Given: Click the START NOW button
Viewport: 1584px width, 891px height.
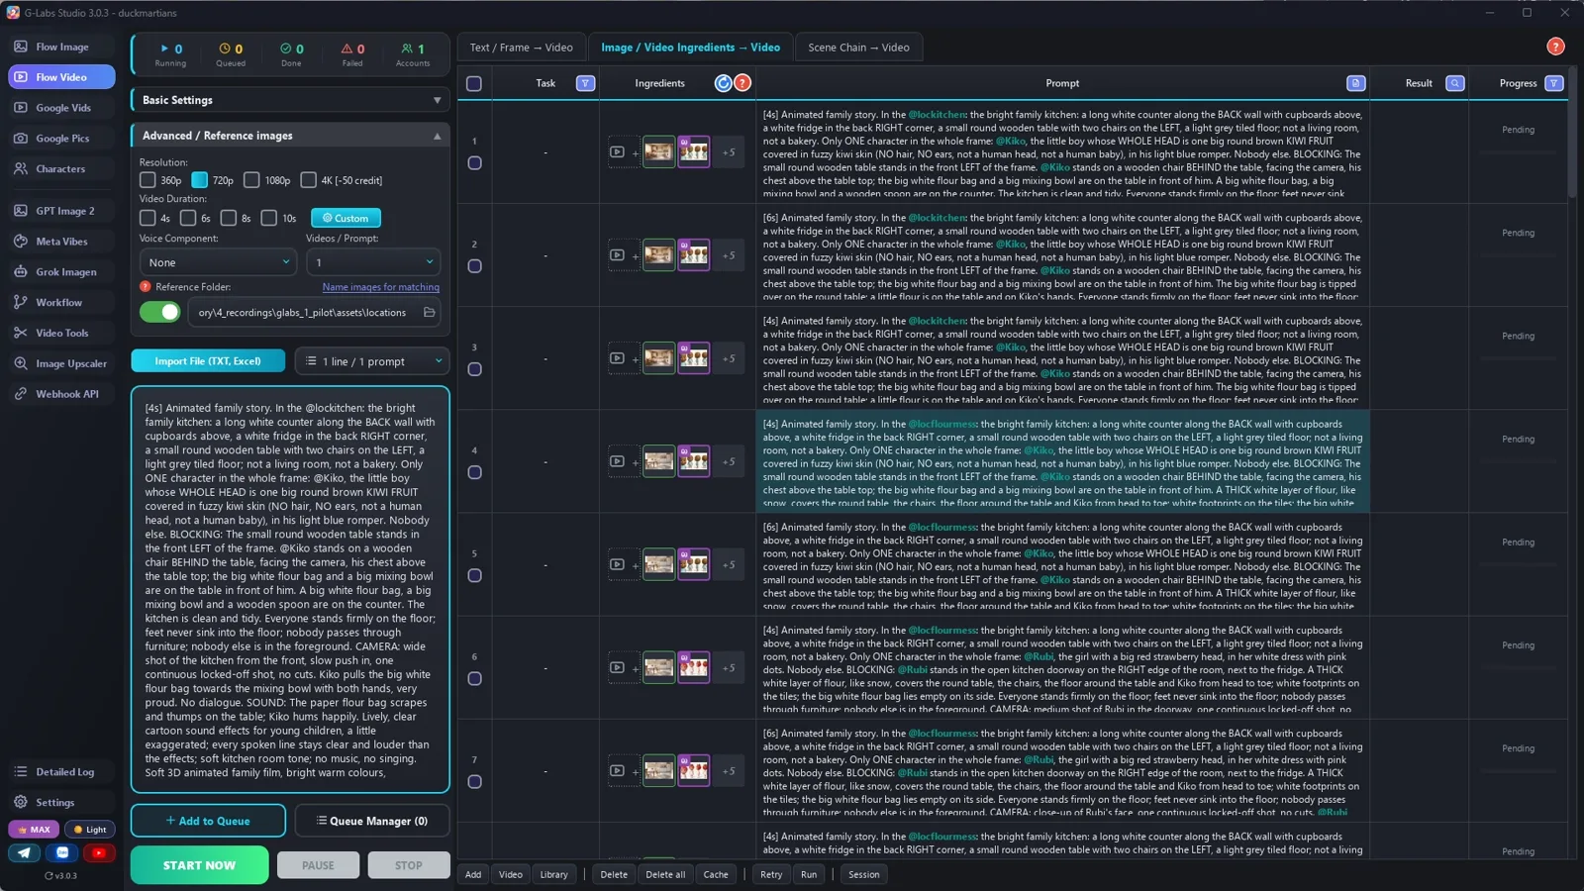Looking at the screenshot, I should (x=199, y=865).
